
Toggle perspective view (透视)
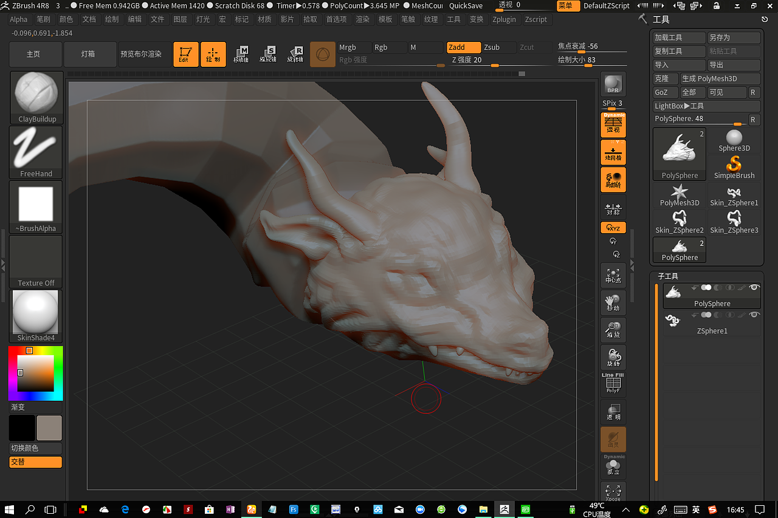click(x=613, y=124)
